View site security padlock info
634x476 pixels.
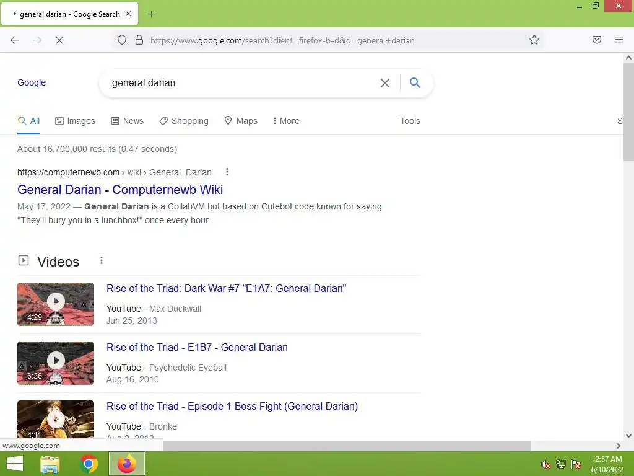(x=139, y=40)
